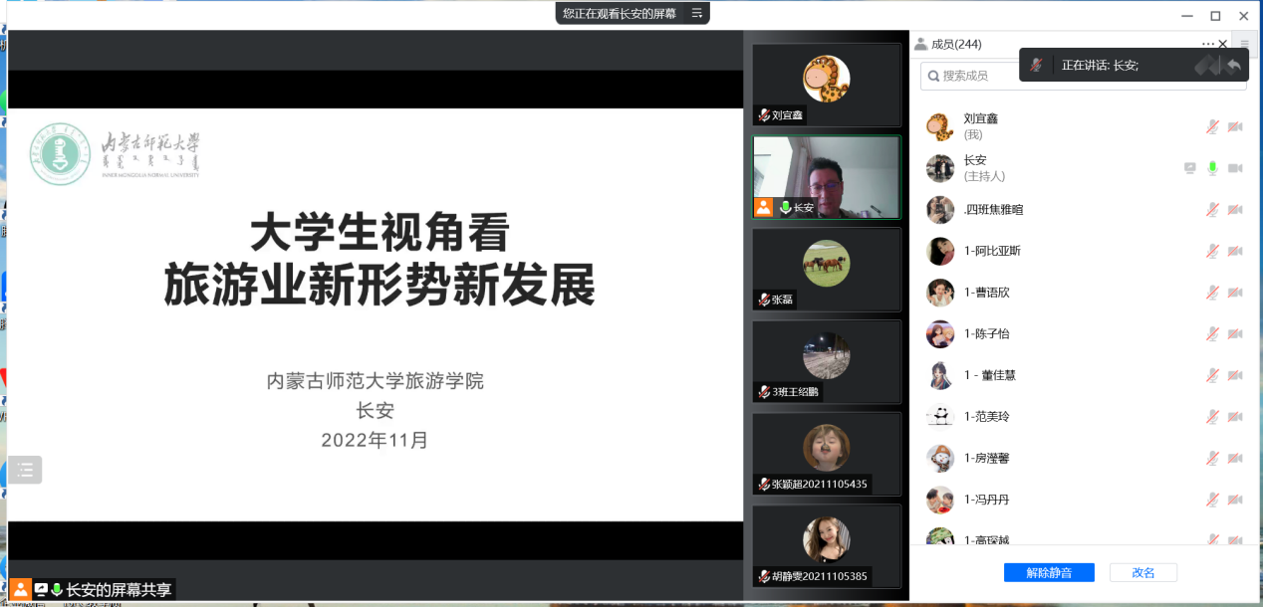Click the reply arrow in the speaking banner

coord(1233,65)
